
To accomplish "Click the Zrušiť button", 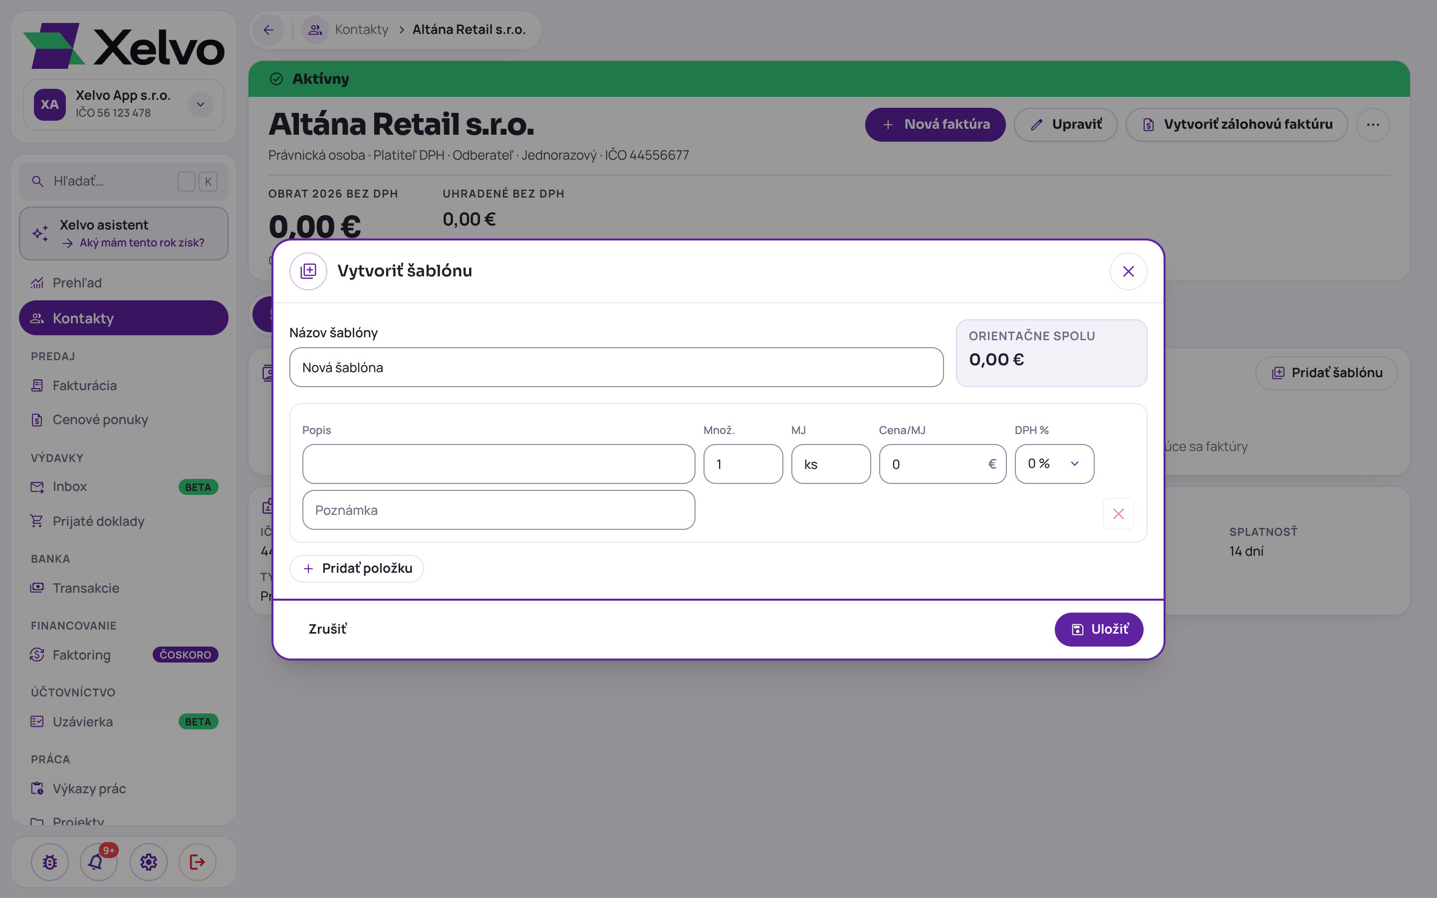I will click(x=328, y=629).
